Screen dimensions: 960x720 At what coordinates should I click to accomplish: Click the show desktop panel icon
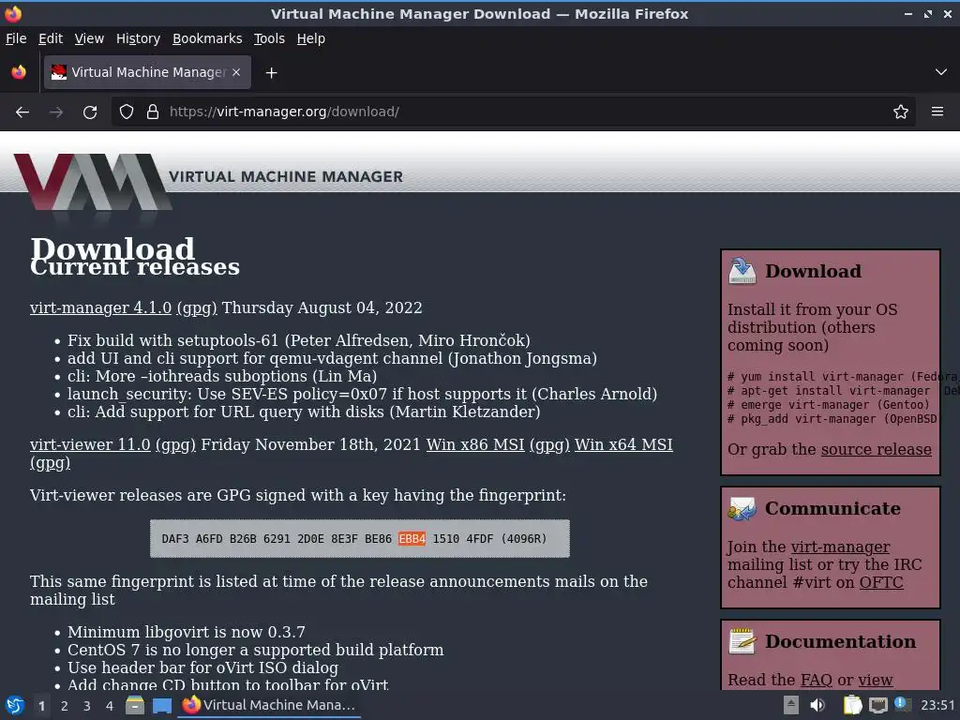click(161, 705)
